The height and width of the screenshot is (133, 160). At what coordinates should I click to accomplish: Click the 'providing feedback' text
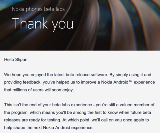point(22,82)
